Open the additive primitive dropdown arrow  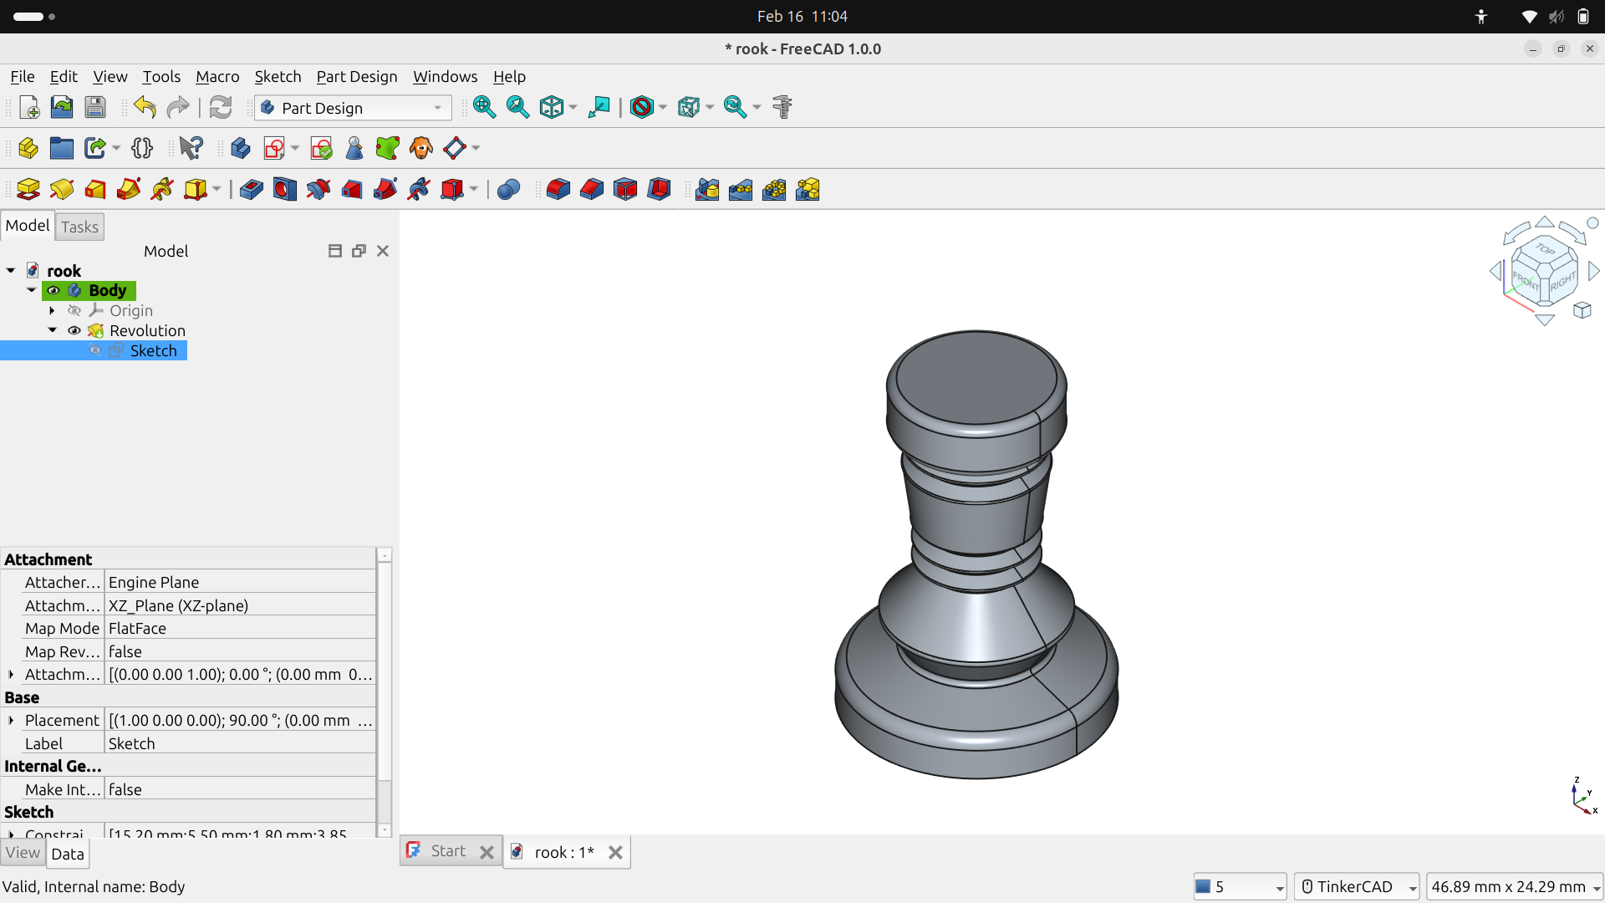coord(217,189)
